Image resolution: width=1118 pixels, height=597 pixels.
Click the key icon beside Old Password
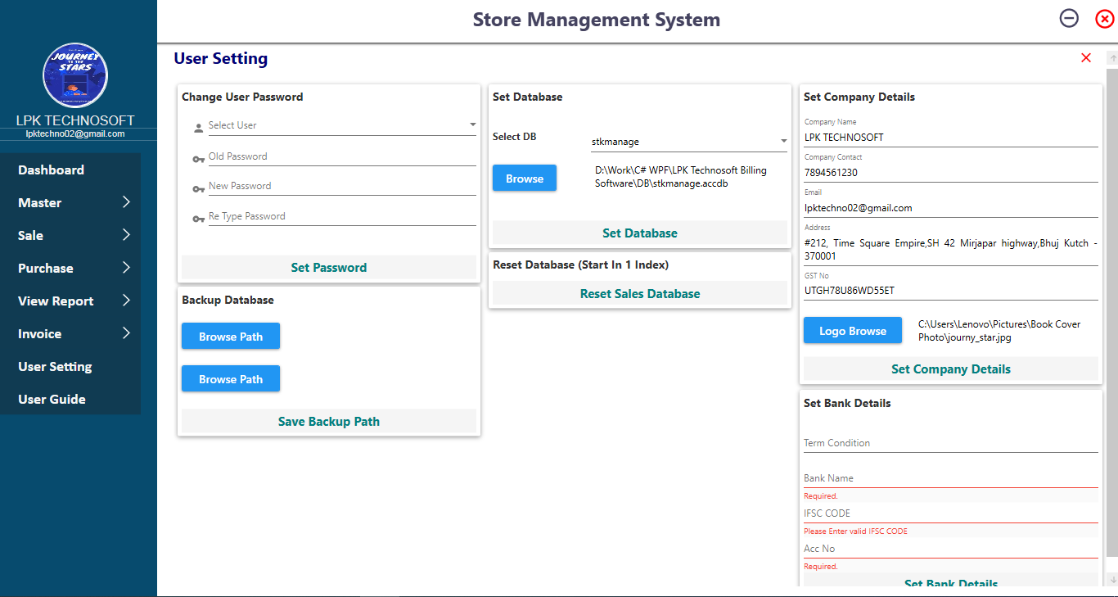coord(198,160)
